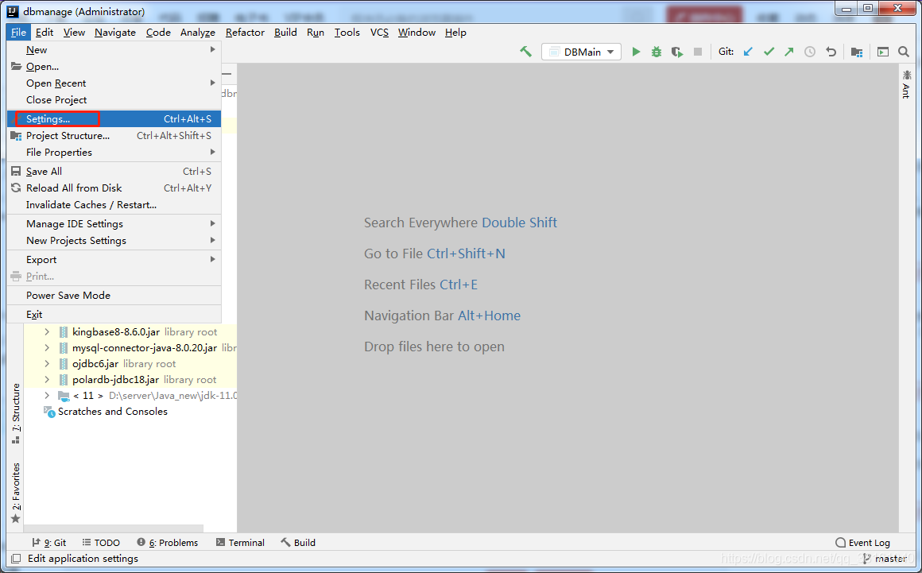
Task: Open the Code menu
Action: click(158, 33)
